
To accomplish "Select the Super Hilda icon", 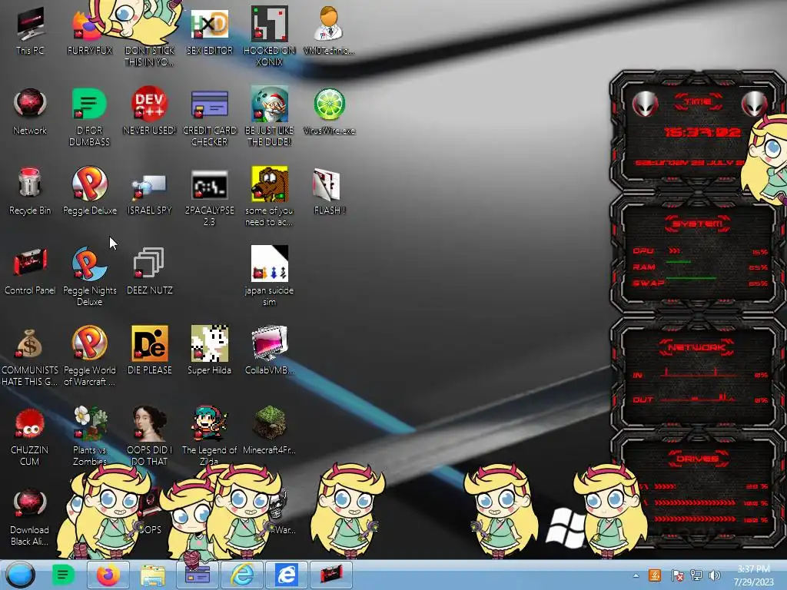I will click(209, 343).
